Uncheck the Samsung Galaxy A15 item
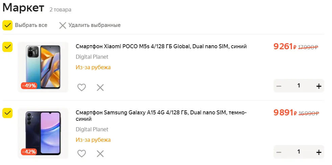The image size is (332, 165). point(7,113)
